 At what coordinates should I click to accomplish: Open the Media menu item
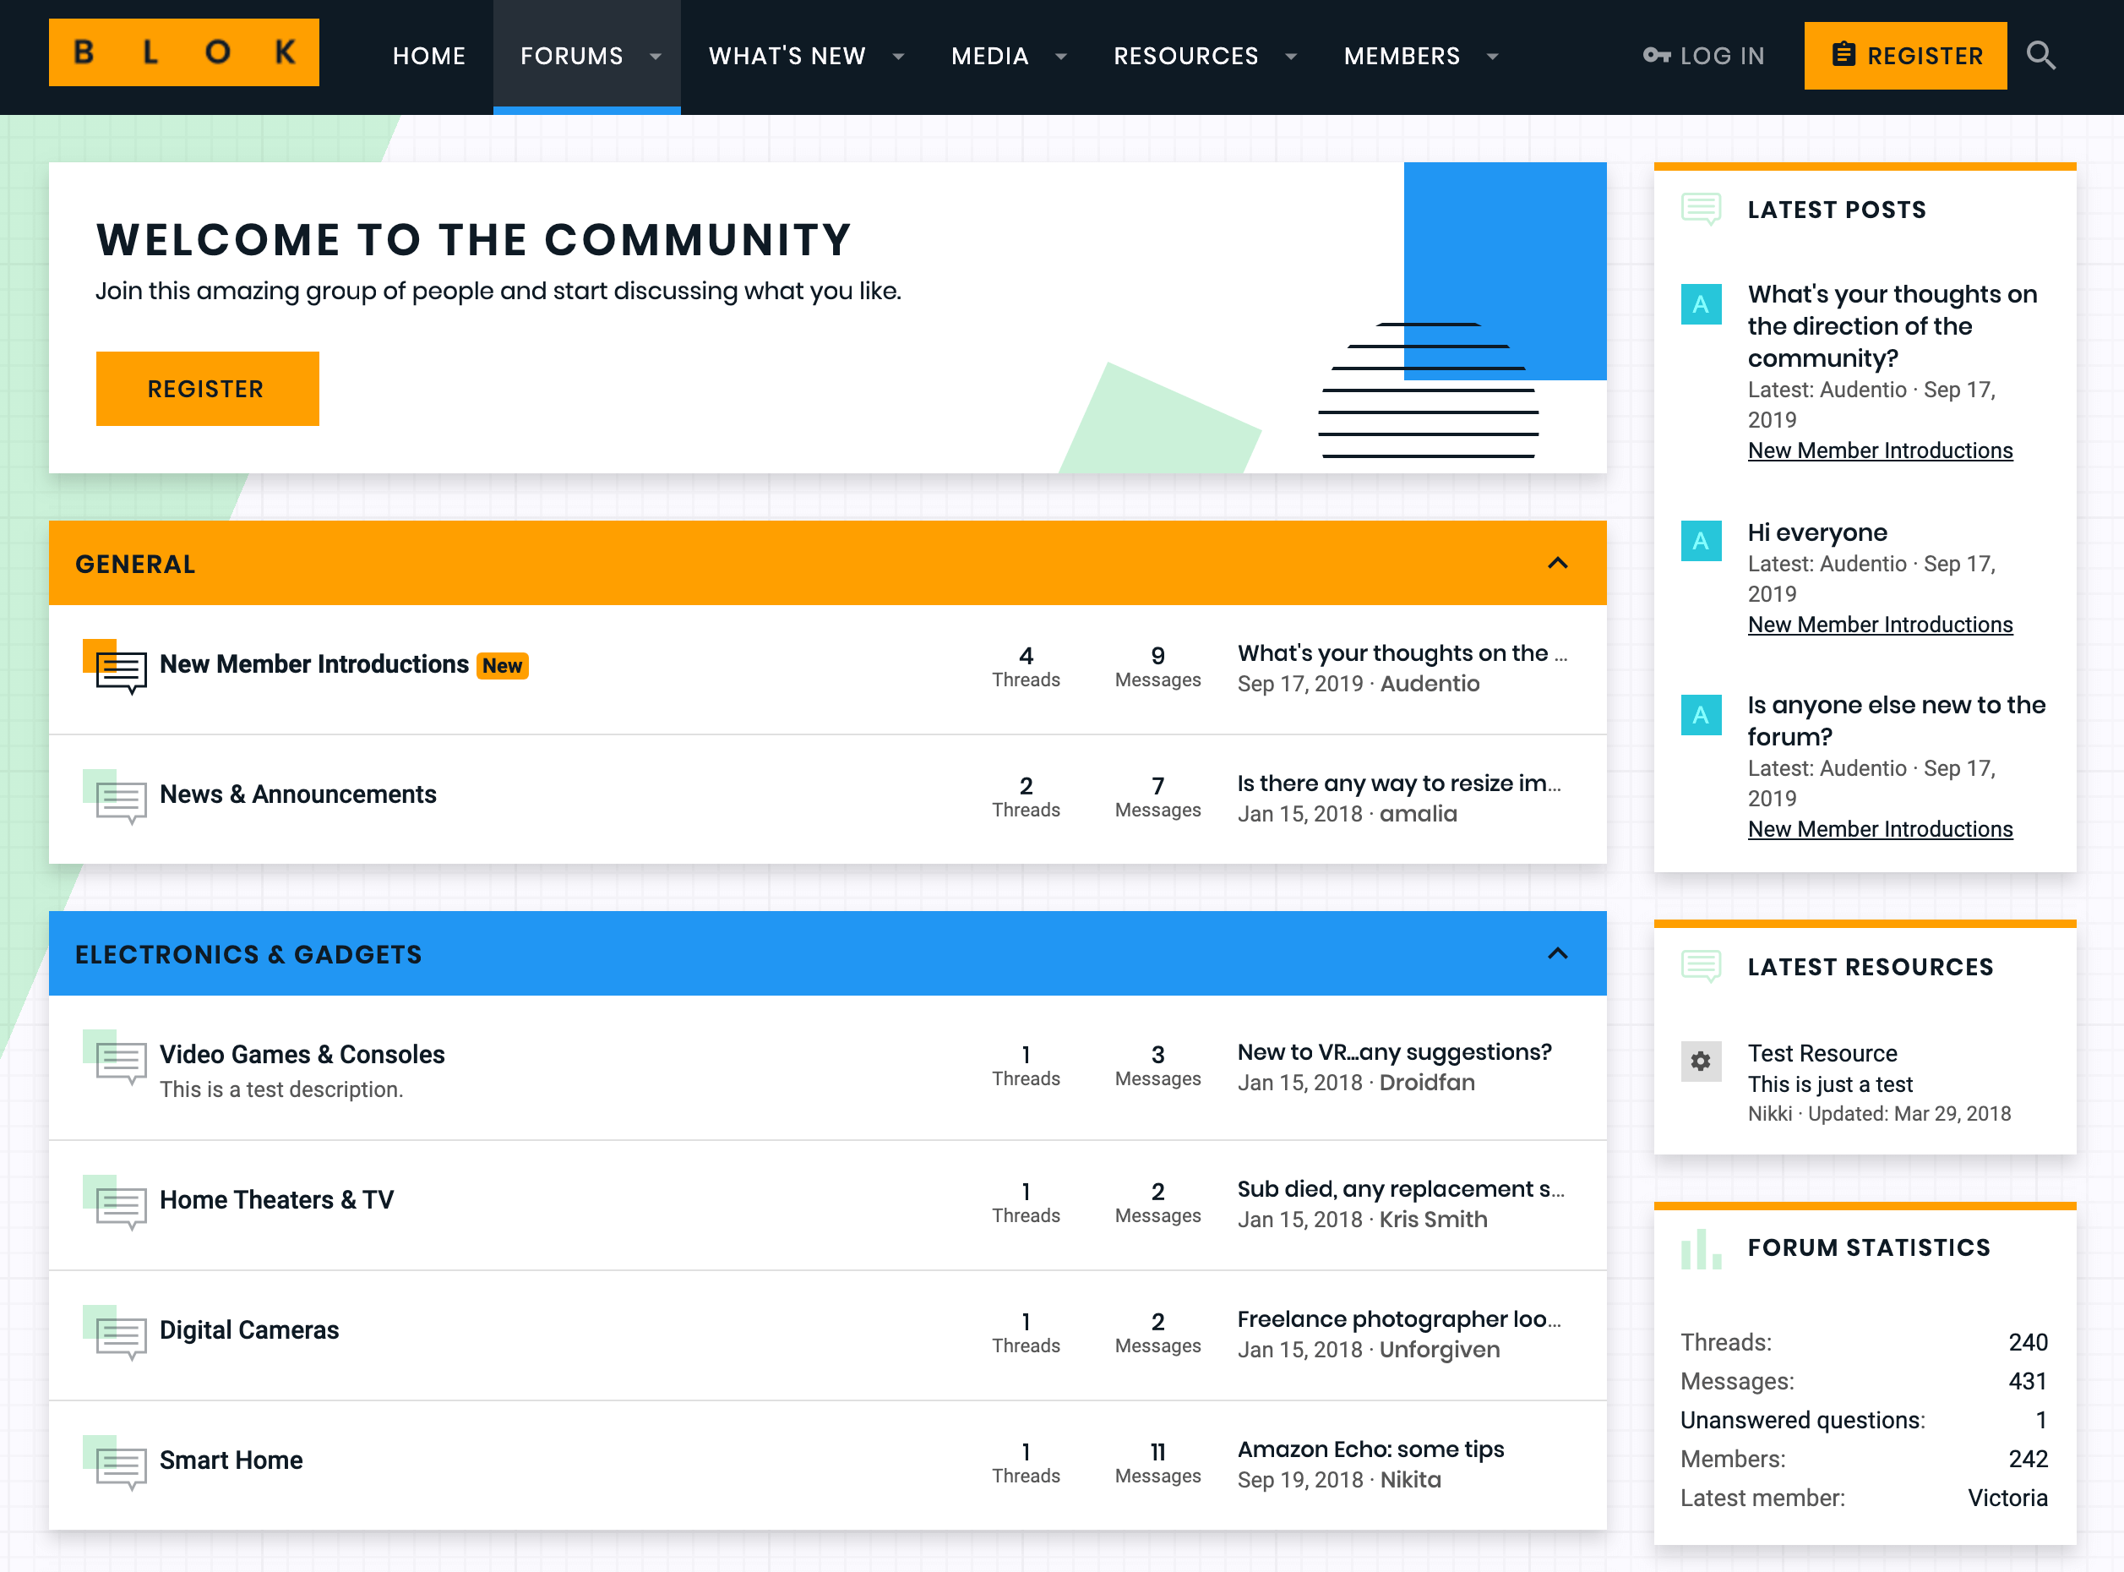coord(989,56)
